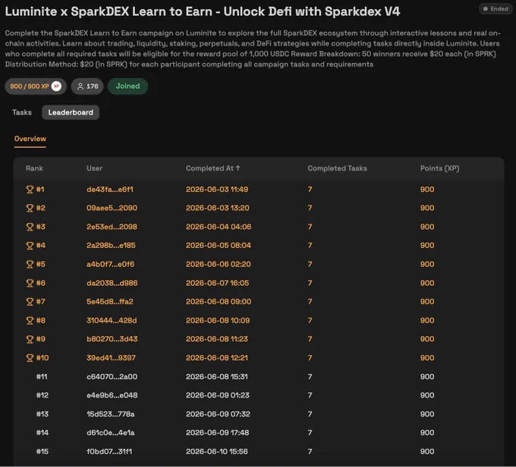Click rank label #14
The width and height of the screenshot is (516, 467).
pyautogui.click(x=42, y=433)
